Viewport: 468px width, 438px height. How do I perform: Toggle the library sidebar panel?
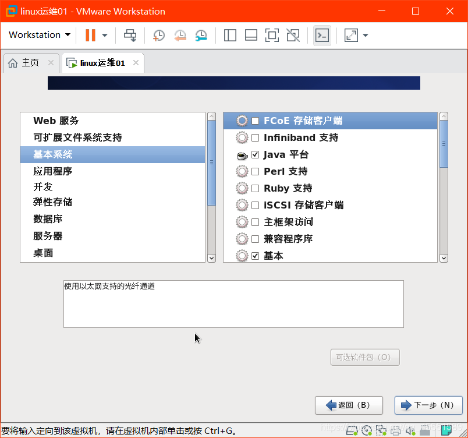tap(230, 35)
